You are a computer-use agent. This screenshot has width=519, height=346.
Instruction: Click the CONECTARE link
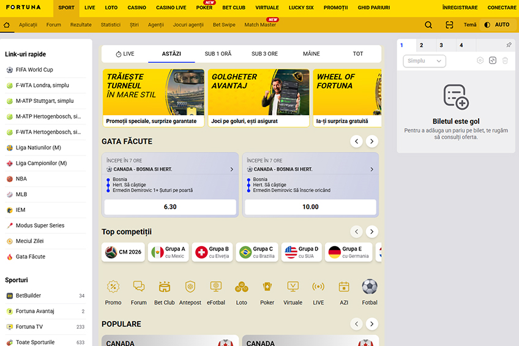(x=502, y=7)
